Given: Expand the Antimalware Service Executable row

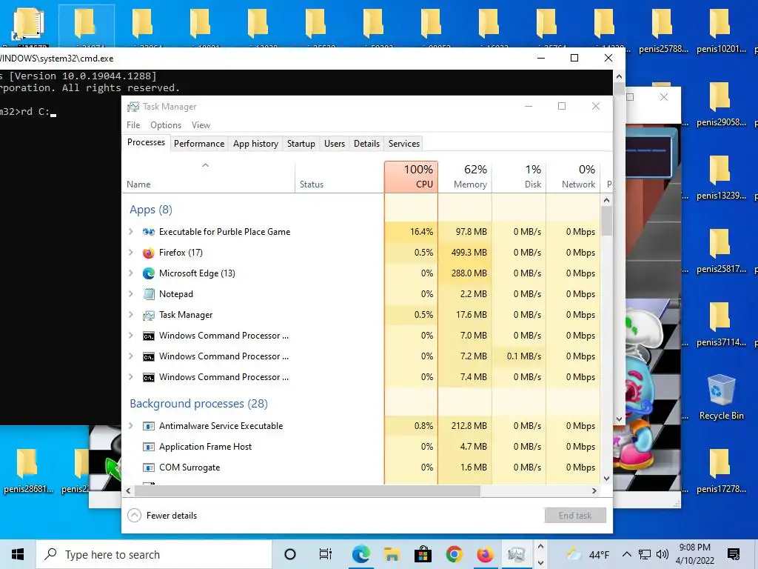Looking at the screenshot, I should click(130, 426).
